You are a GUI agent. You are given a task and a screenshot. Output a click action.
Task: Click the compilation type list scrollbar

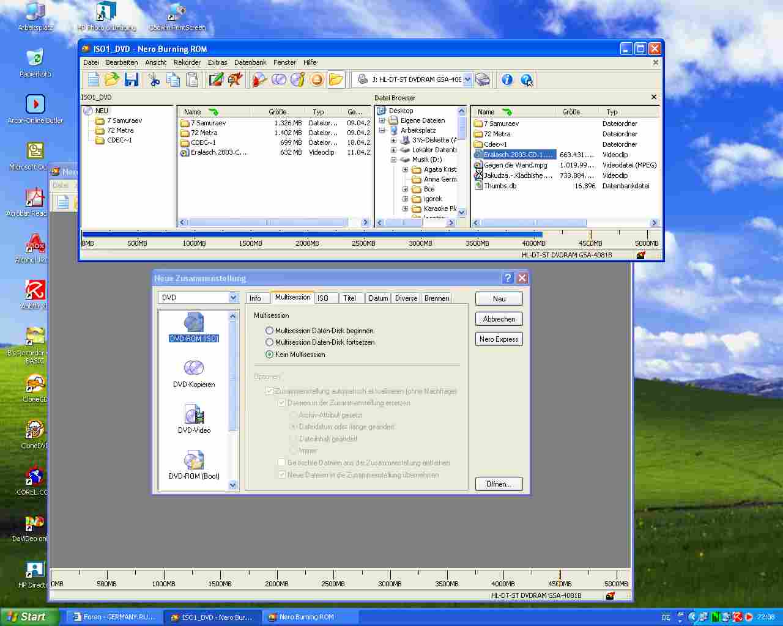[232, 400]
